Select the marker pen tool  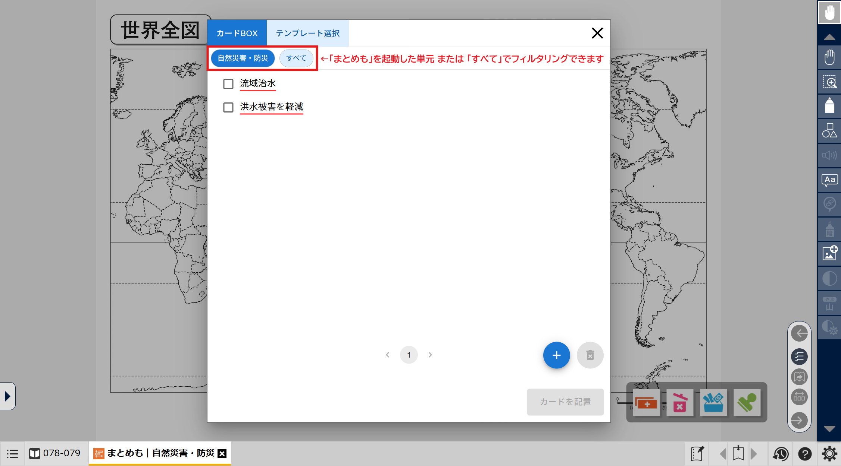829,106
